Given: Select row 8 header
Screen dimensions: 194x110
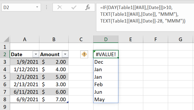Looking at the screenshot, I should click(5, 99).
